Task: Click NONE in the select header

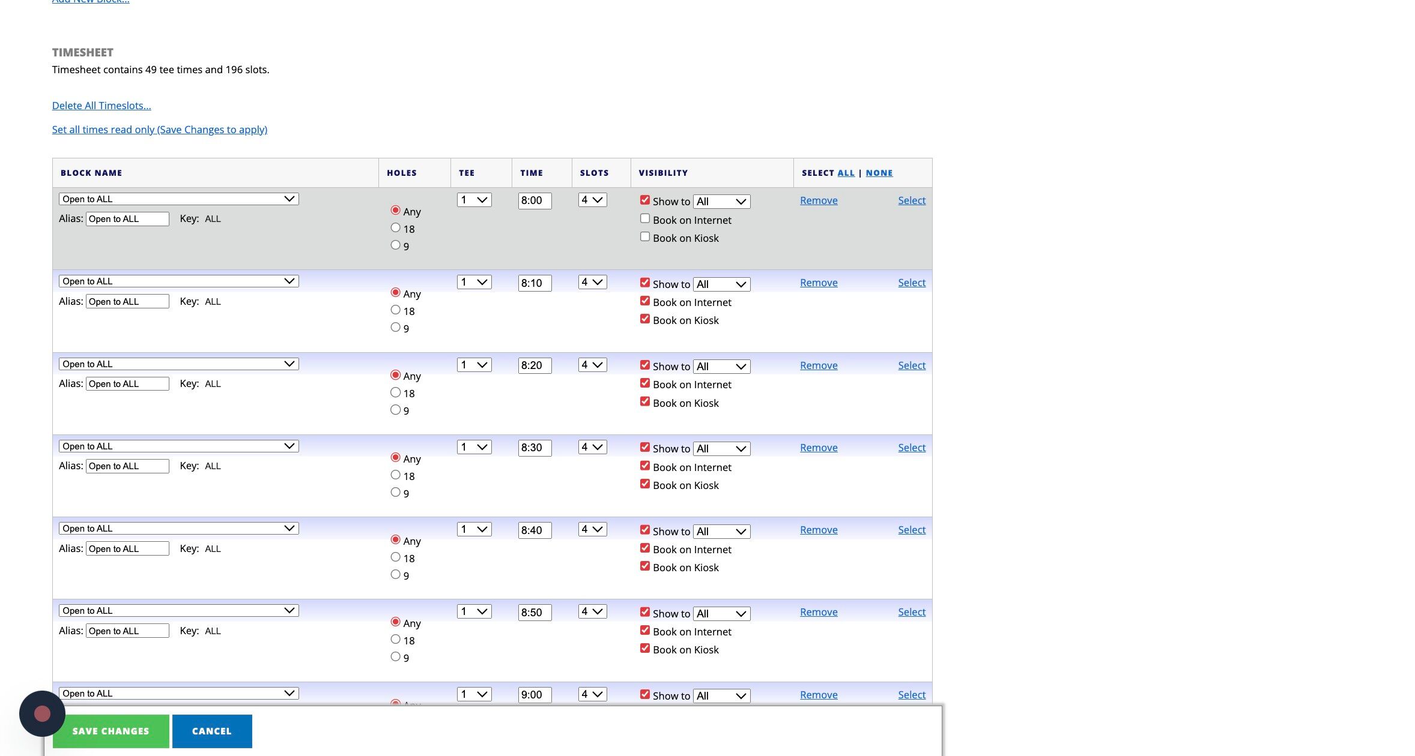Action: coord(879,173)
